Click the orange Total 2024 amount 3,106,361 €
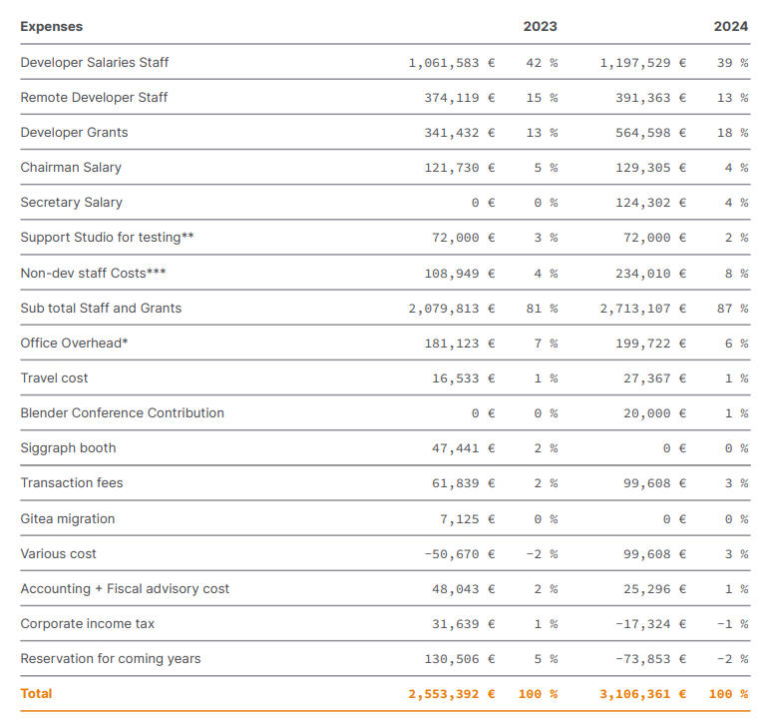The width and height of the screenshot is (767, 722). tap(642, 694)
